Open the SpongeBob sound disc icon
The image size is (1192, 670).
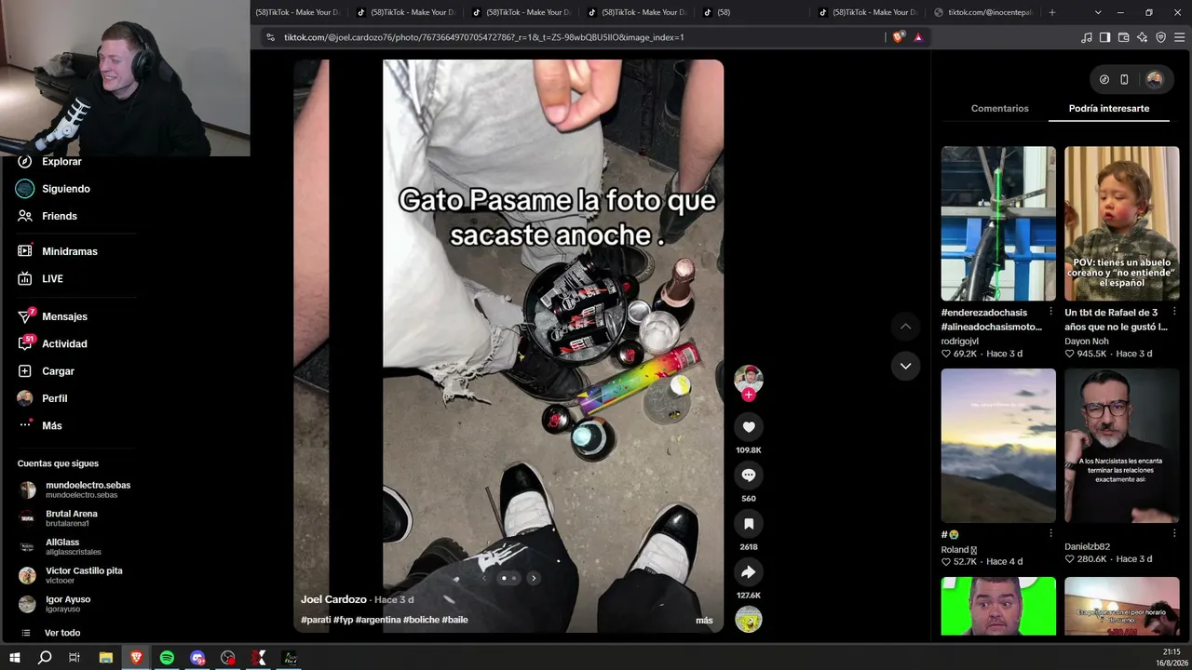[749, 620]
